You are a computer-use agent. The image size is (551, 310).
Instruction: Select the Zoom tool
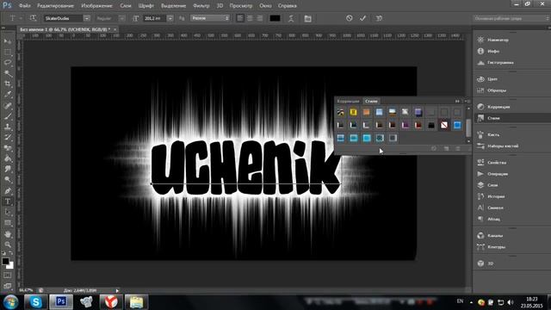pos(8,245)
